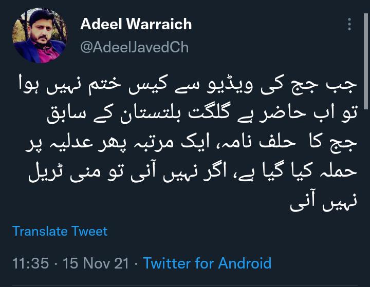Click the 15 Nov 21 date

(96, 263)
